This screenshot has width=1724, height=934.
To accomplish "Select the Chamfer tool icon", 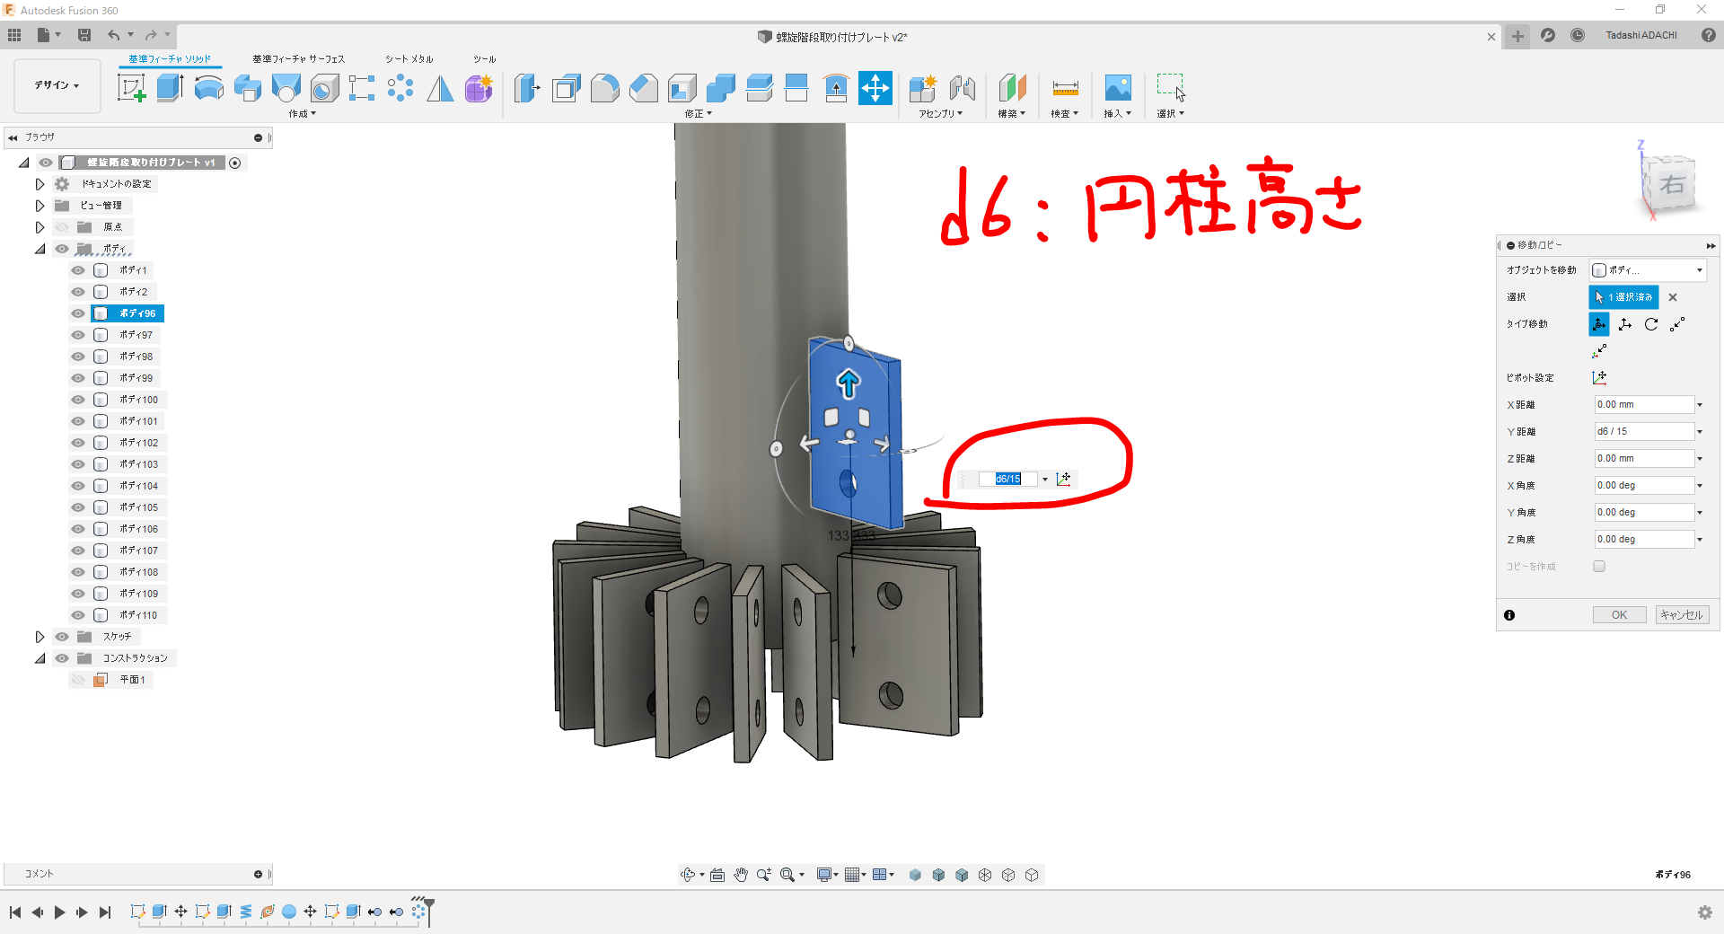I will [643, 88].
